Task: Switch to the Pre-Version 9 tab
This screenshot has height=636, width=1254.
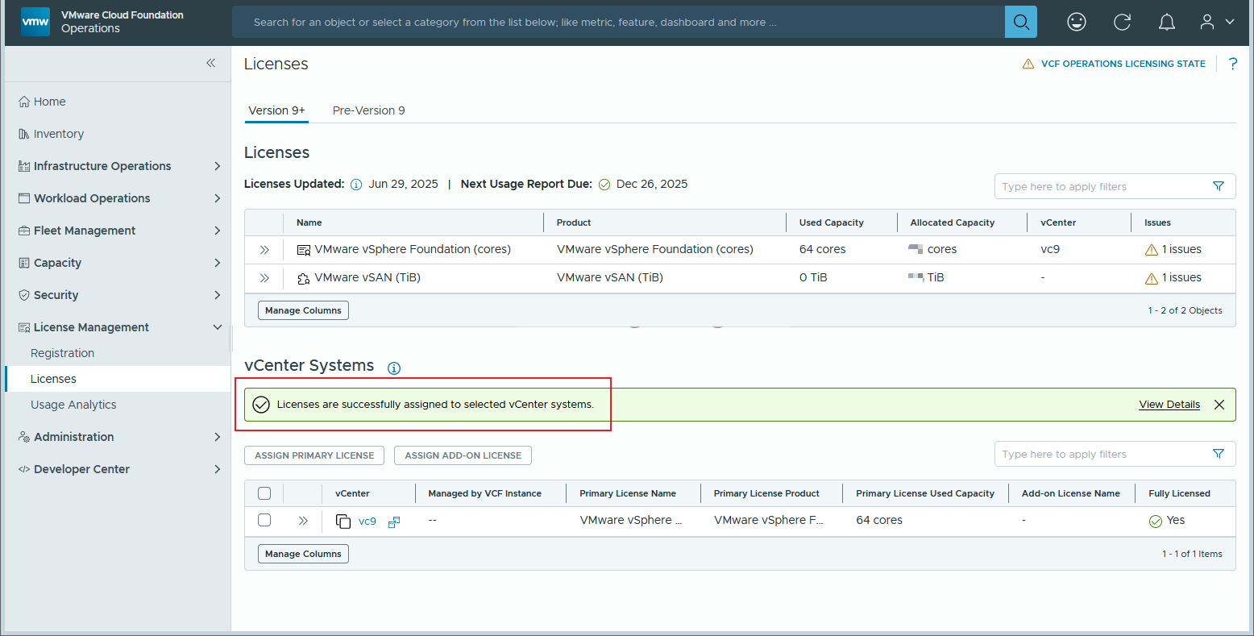Action: [x=368, y=110]
